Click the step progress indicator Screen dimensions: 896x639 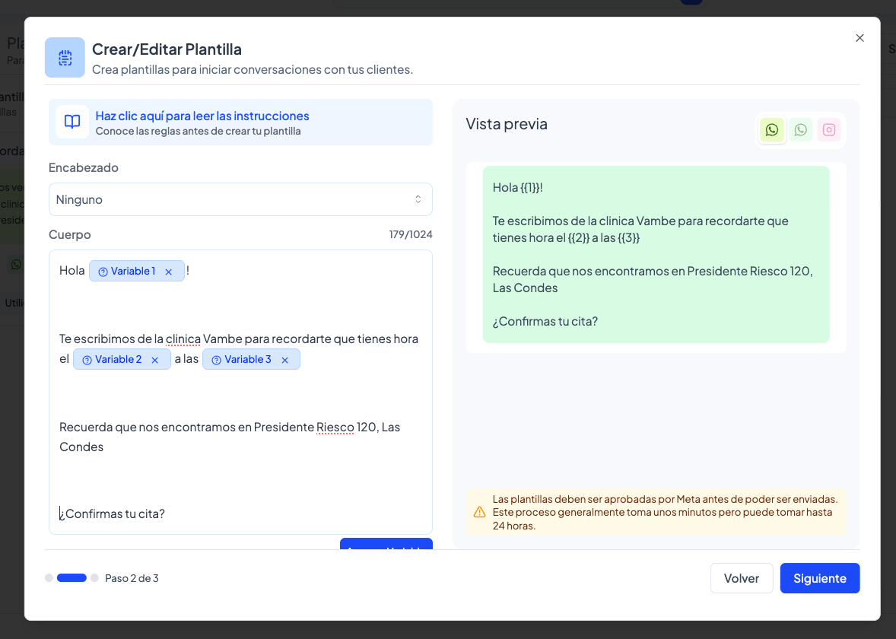pos(71,578)
